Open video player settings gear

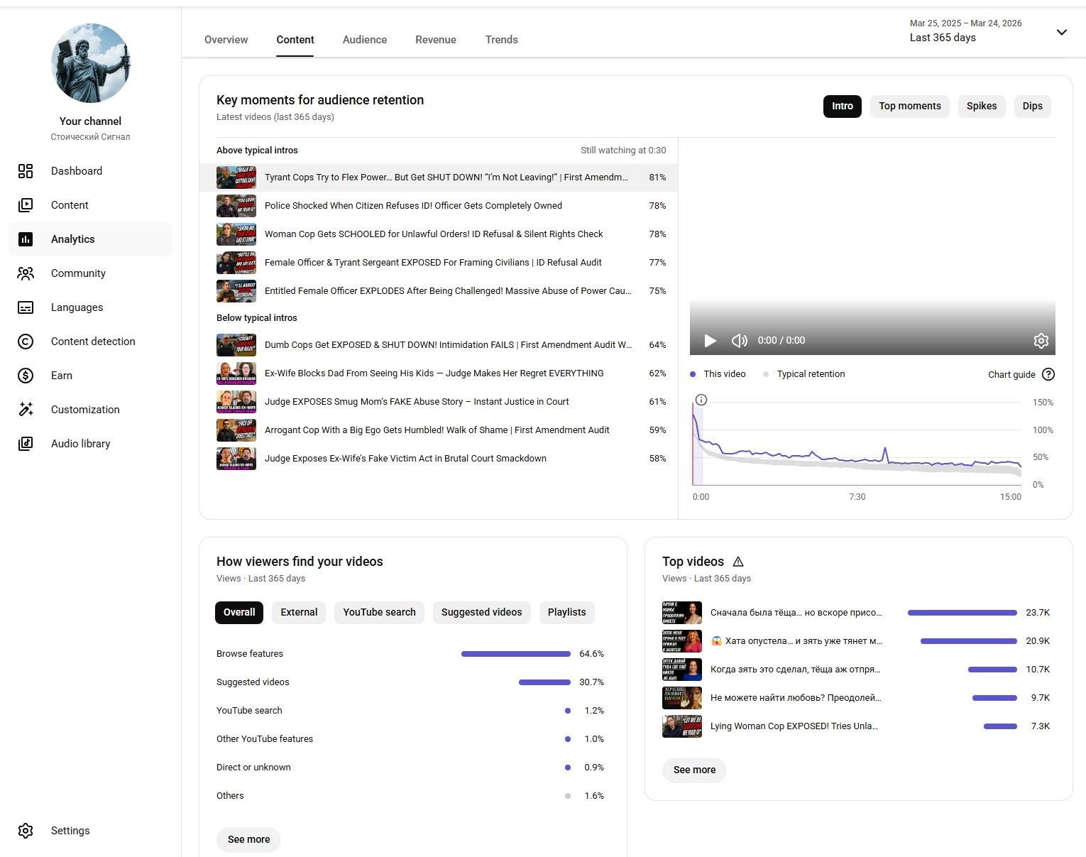[x=1041, y=341]
